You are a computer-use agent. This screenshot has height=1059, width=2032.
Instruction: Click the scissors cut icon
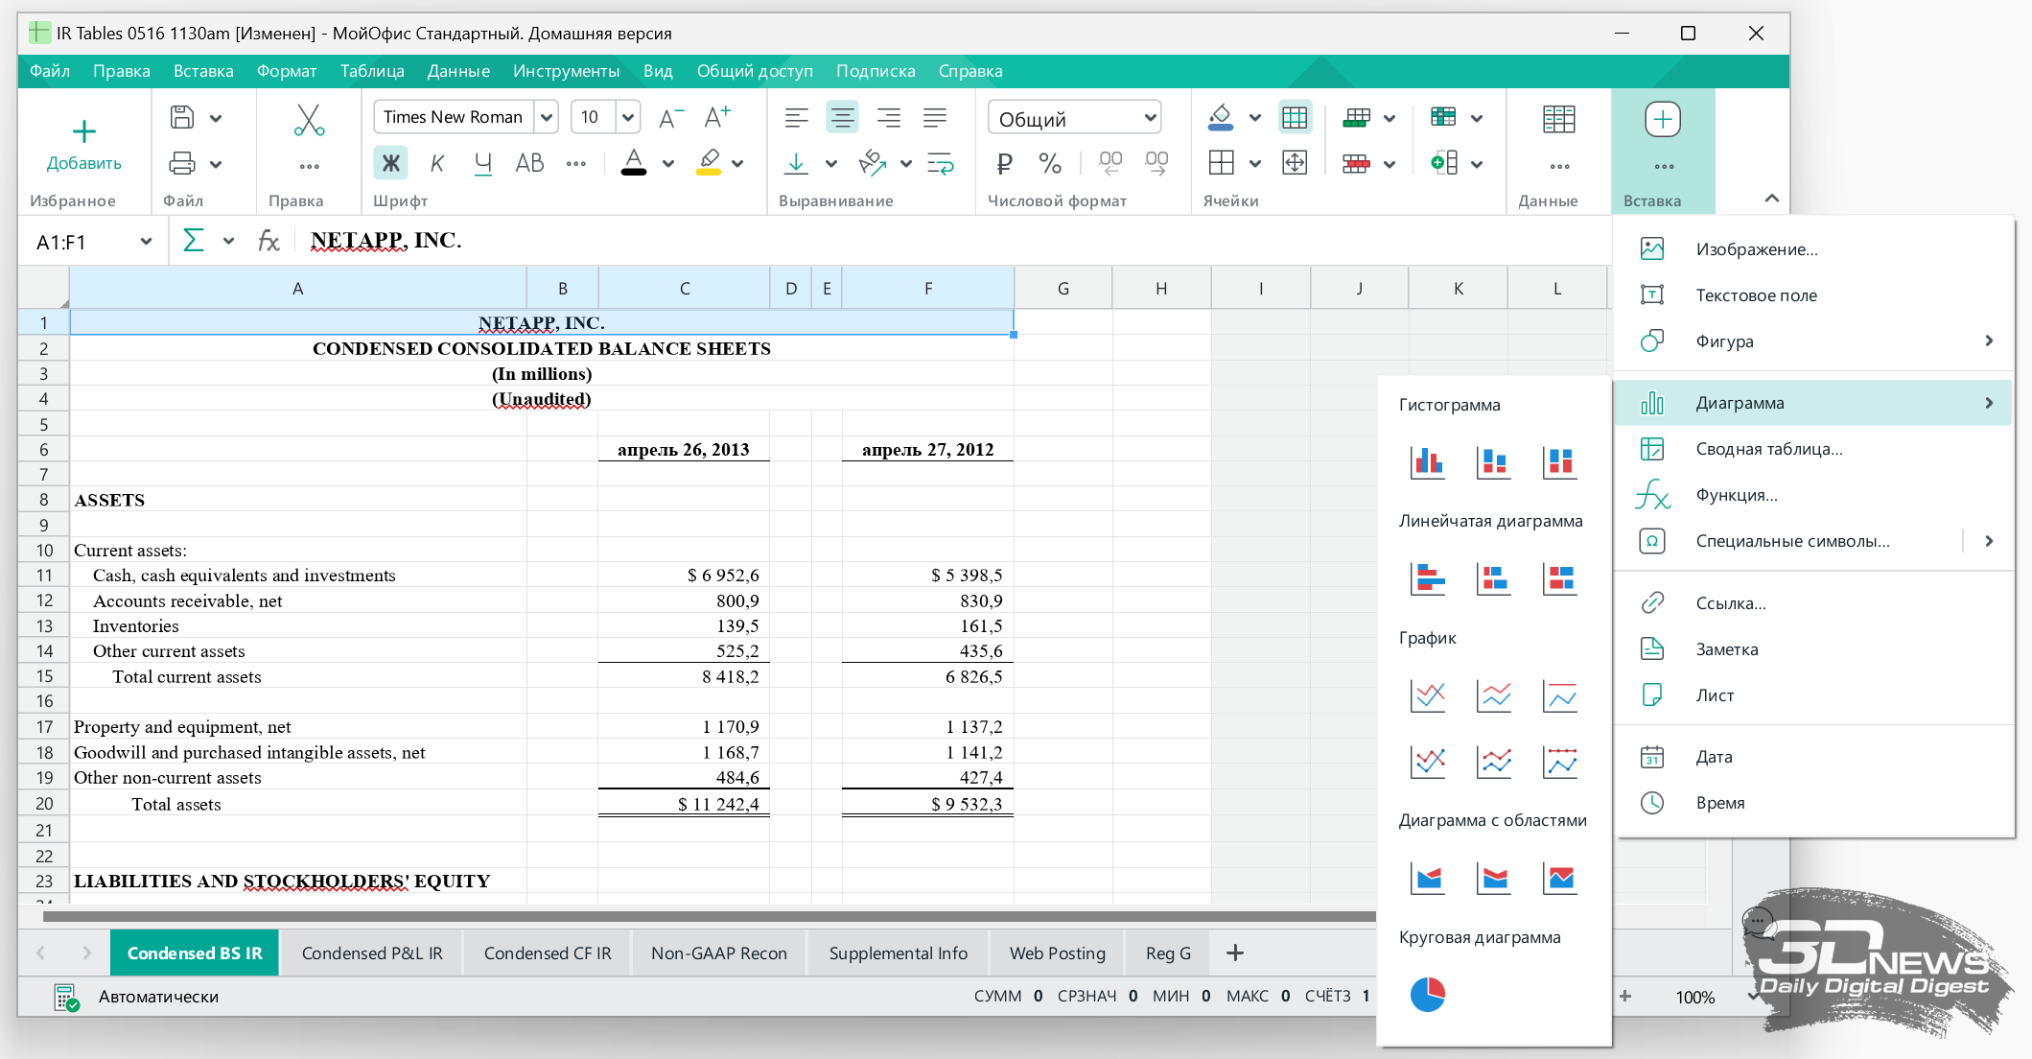point(309,120)
